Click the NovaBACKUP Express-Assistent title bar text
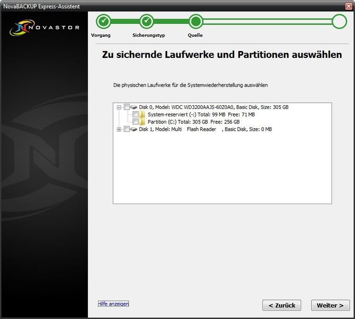Image resolution: width=355 pixels, height=319 pixels. [42, 6]
